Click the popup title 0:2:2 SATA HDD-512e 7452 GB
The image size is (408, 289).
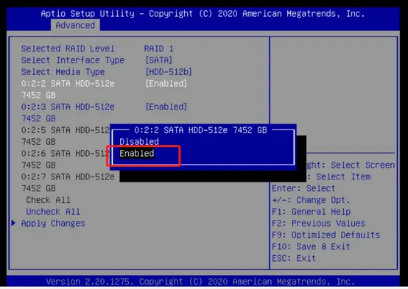(200, 130)
